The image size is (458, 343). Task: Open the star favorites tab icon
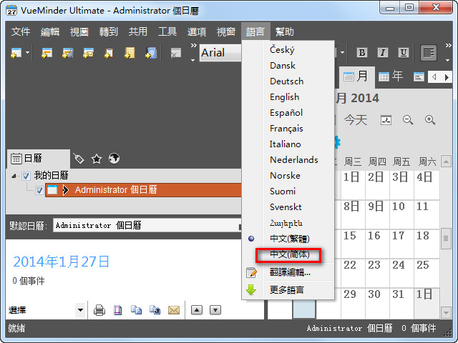click(x=97, y=159)
